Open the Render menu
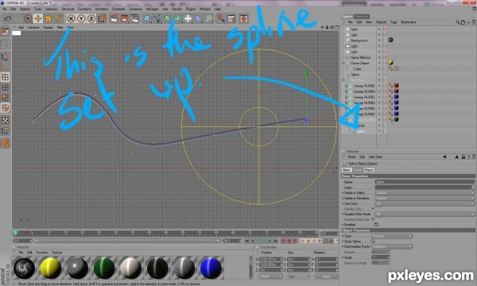Viewport: 477px width, 286px height. (176, 9)
